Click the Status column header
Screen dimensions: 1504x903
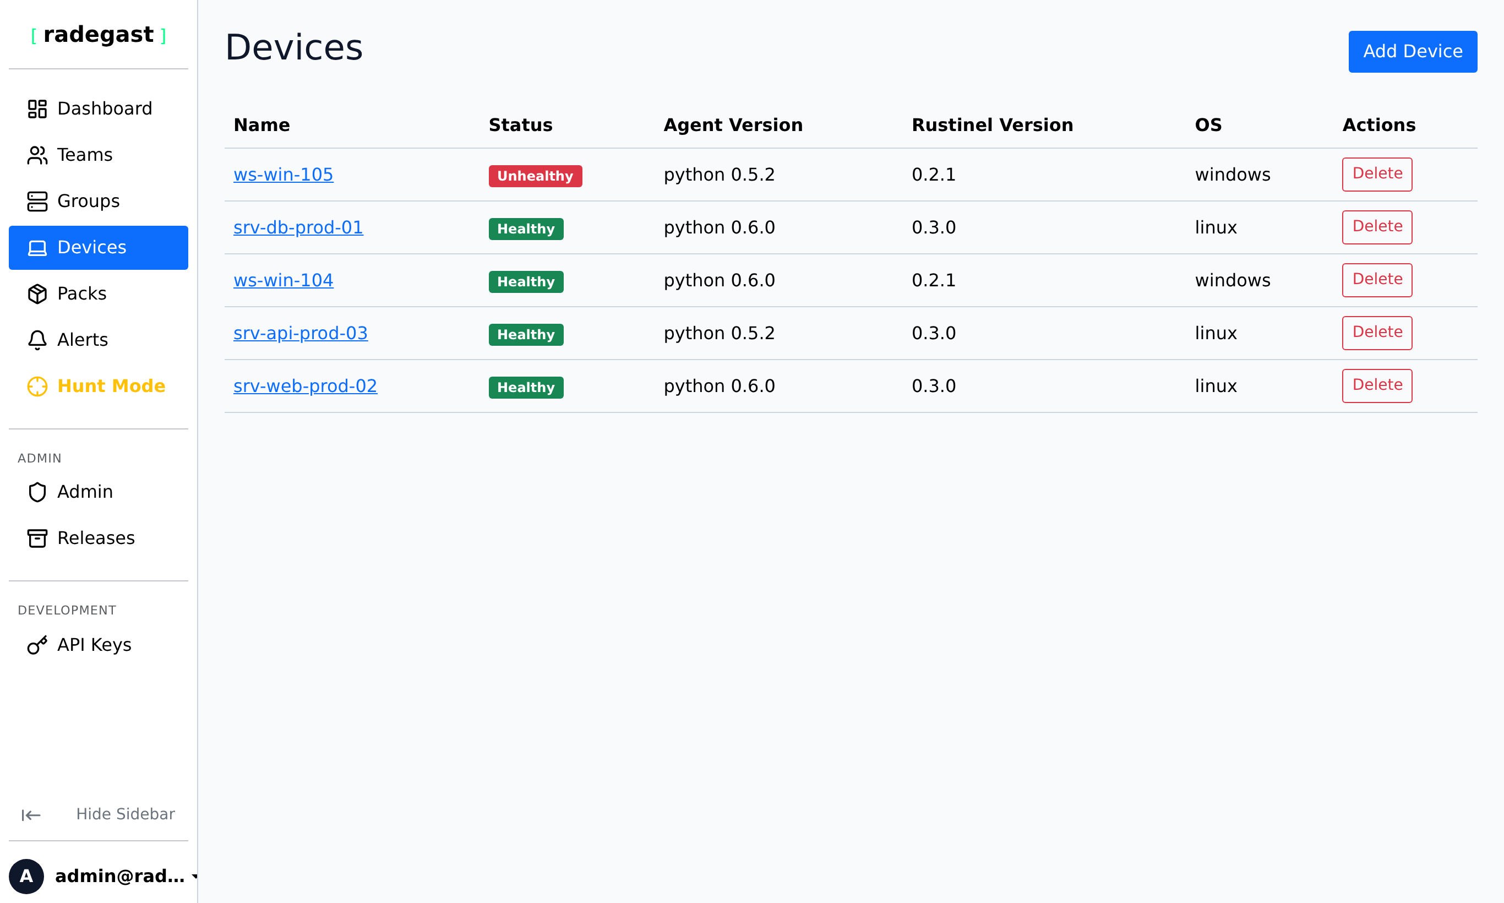point(521,126)
